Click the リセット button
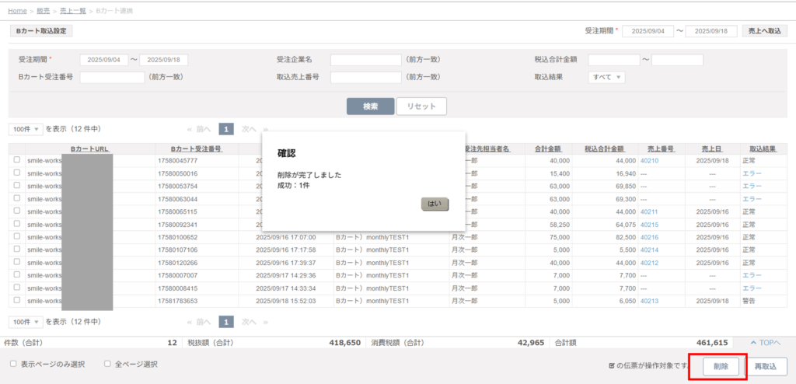 tap(421, 106)
